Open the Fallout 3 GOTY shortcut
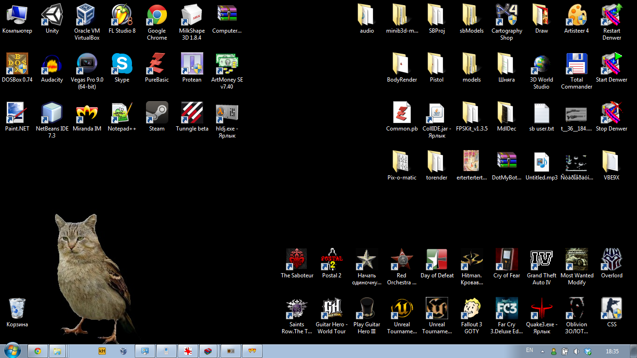Image resolution: width=637 pixels, height=358 pixels. click(x=471, y=309)
